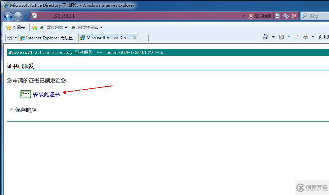Click the search magnifier icon

click(305, 16)
